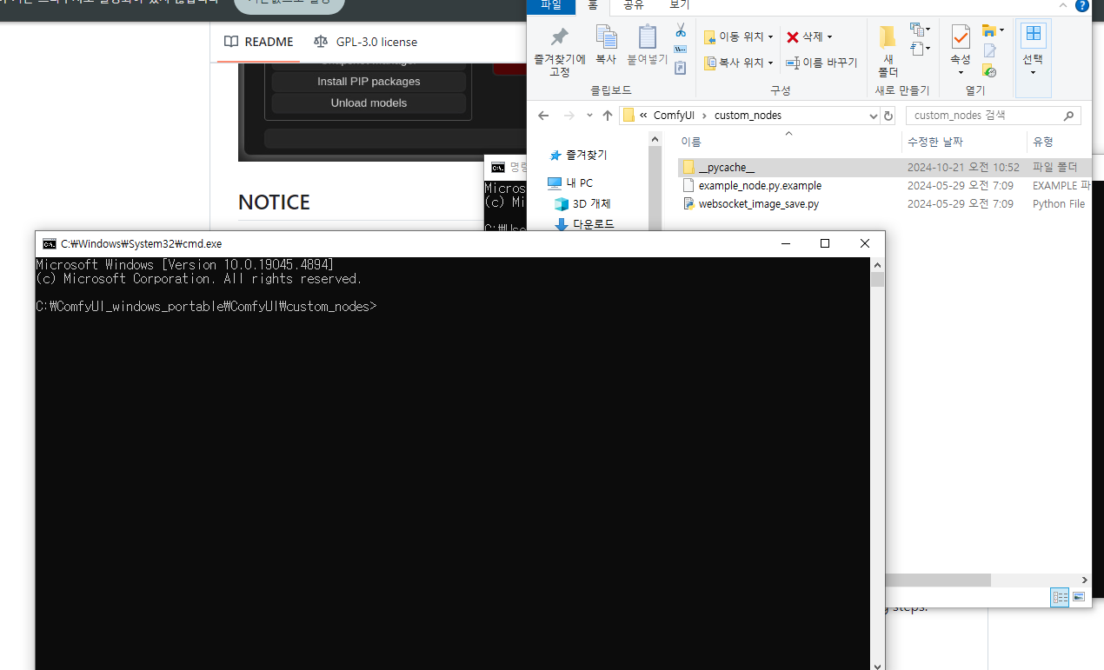Expand the Properties (속성) dropdown arrow
The width and height of the screenshot is (1104, 670).
961,72
